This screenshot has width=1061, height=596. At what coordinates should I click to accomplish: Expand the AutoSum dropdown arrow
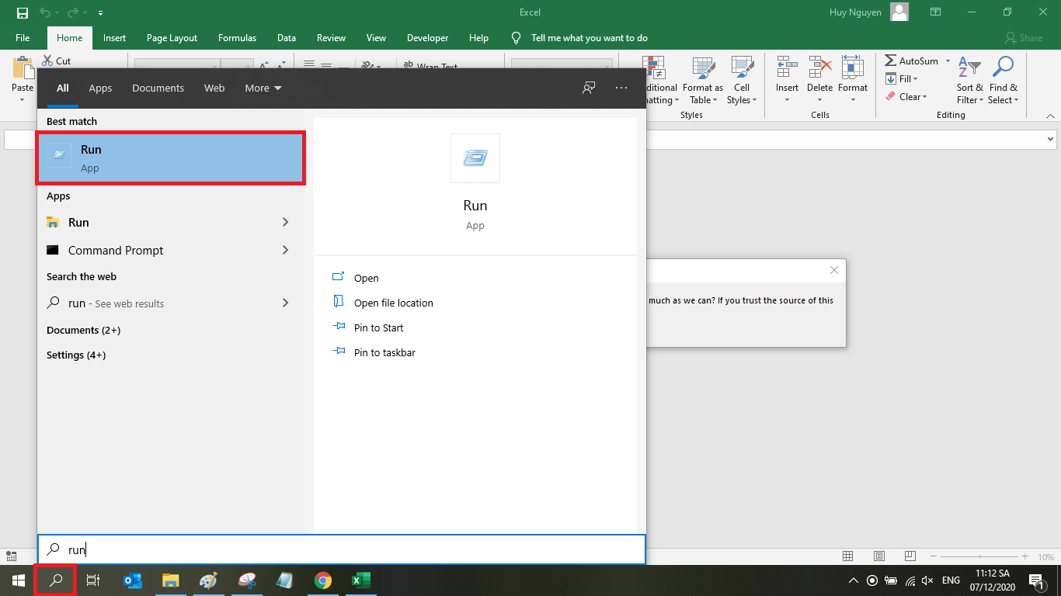coord(948,61)
